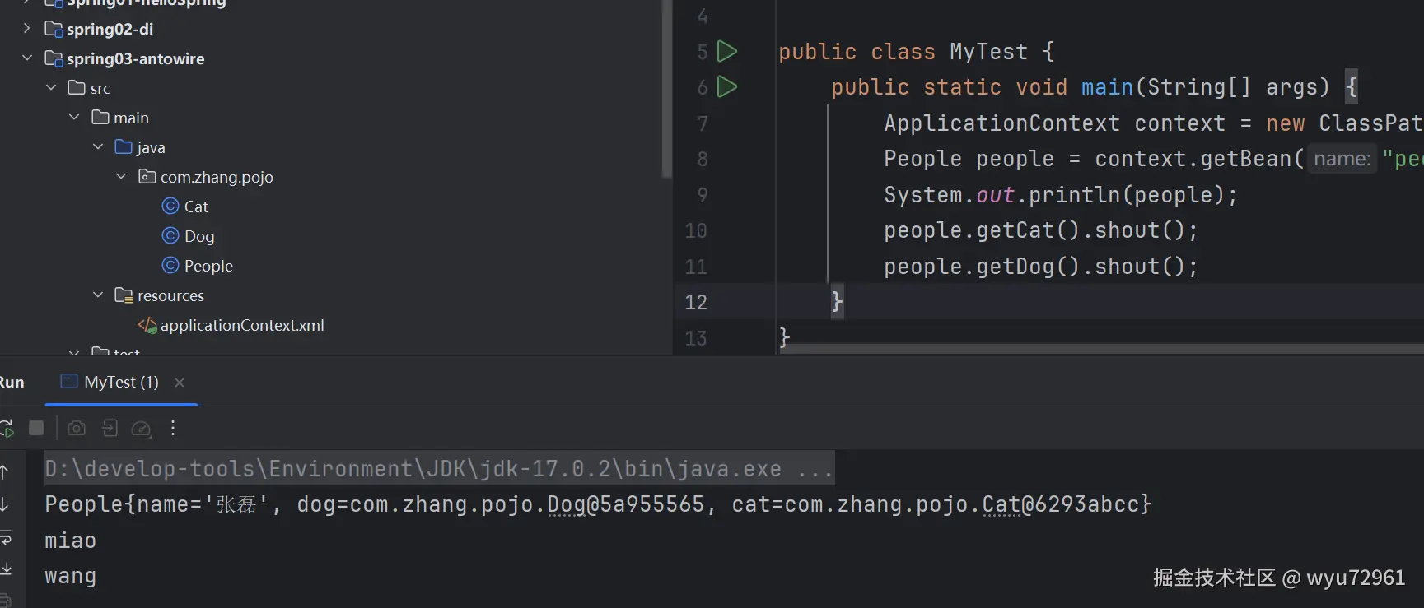1424x608 pixels.
Task: Click the src folder icon
Action: coord(77,87)
